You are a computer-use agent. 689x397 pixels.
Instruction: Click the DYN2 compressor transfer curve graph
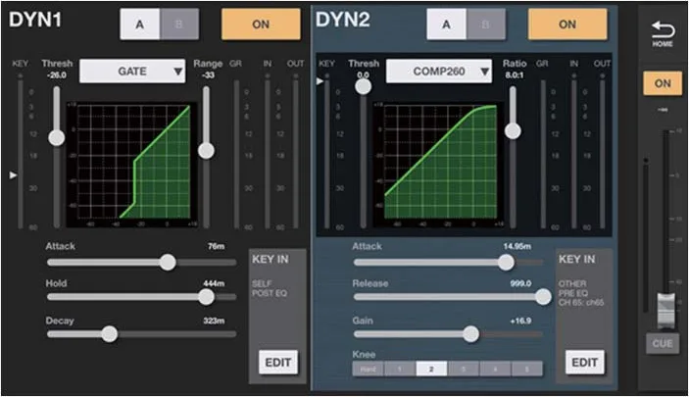(438, 164)
